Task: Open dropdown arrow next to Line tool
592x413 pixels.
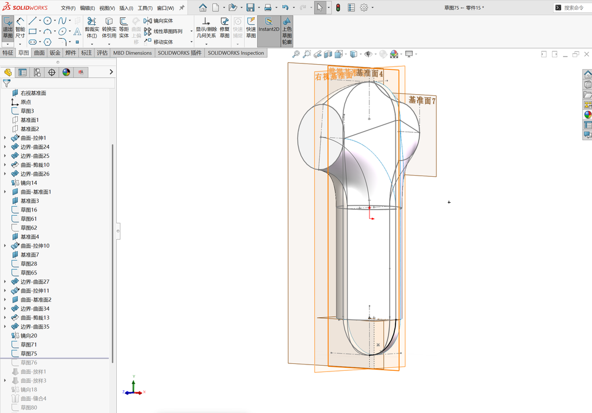Action: coord(40,21)
